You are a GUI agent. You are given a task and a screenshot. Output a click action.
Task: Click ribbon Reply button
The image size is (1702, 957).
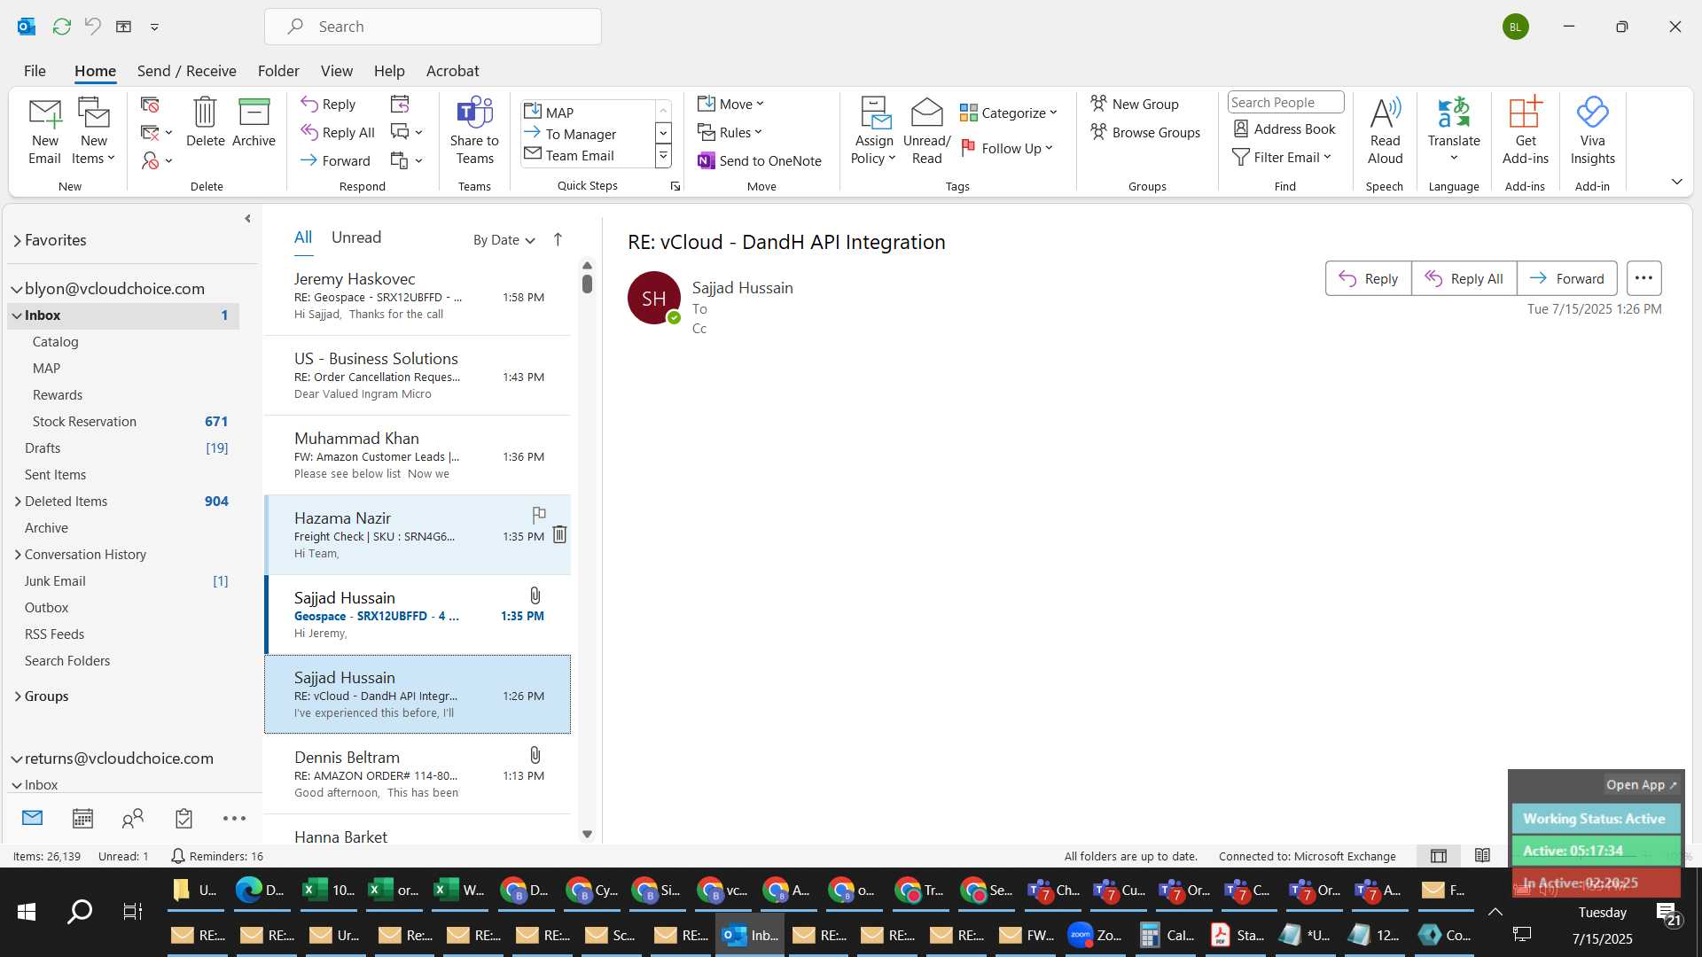tap(328, 105)
